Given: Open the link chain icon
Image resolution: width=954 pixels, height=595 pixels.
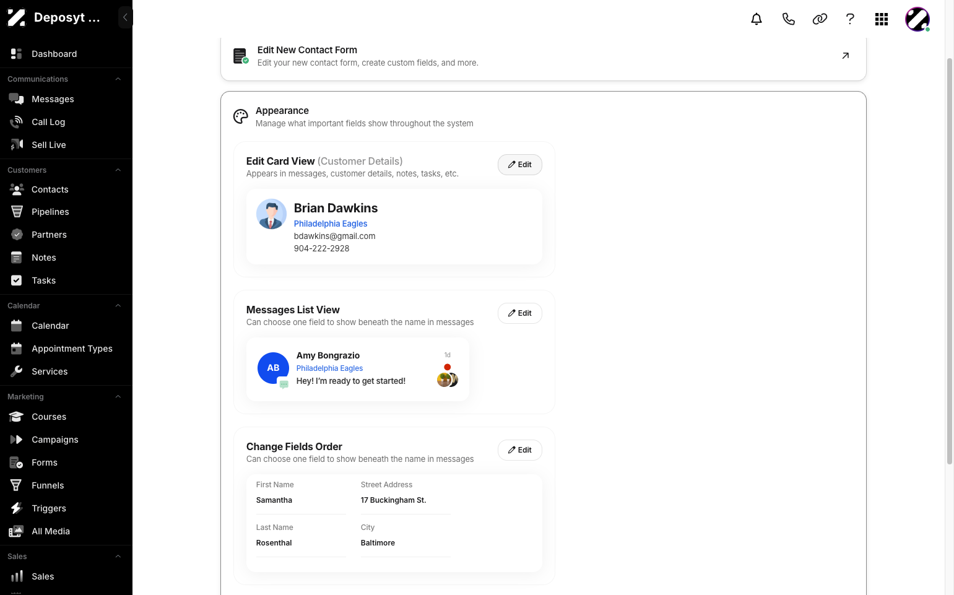Looking at the screenshot, I should point(820,19).
